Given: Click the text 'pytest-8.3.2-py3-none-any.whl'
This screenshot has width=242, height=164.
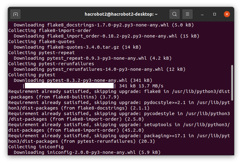Looking at the screenshot, I should [x=87, y=80].
